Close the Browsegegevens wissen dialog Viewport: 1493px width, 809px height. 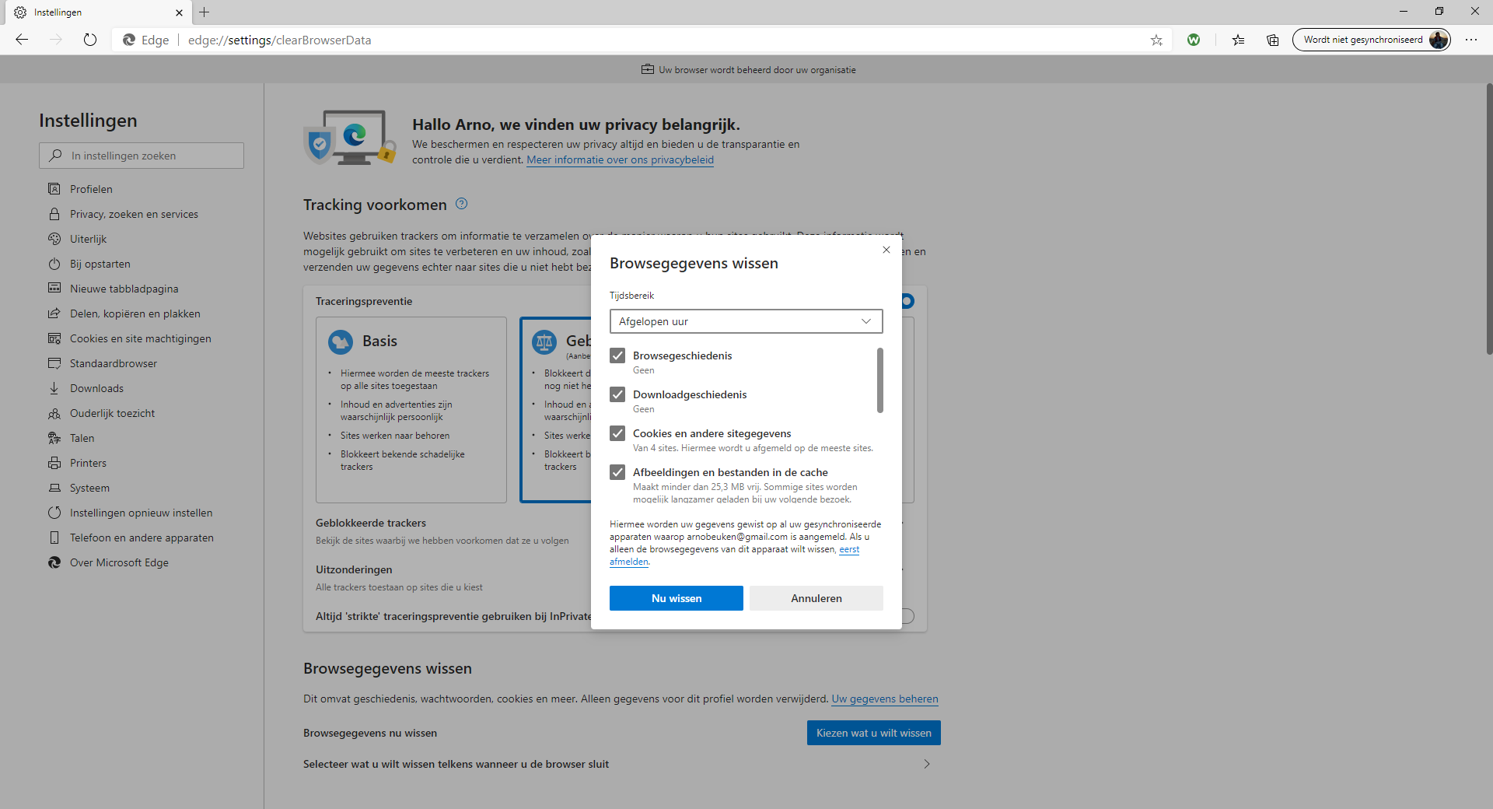(886, 250)
